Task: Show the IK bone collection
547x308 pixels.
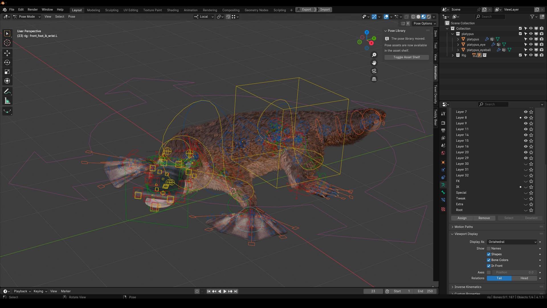Action: pyautogui.click(x=525, y=187)
